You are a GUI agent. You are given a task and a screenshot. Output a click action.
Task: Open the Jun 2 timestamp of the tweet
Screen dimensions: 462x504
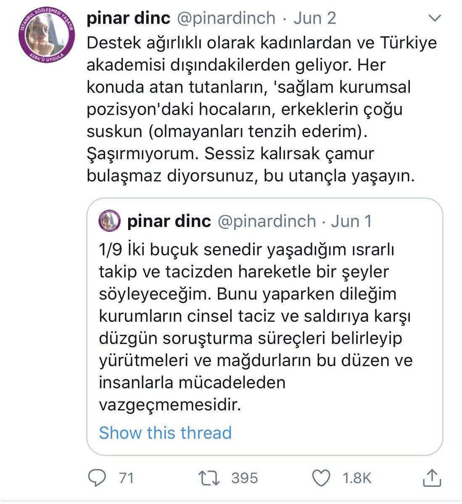click(315, 18)
